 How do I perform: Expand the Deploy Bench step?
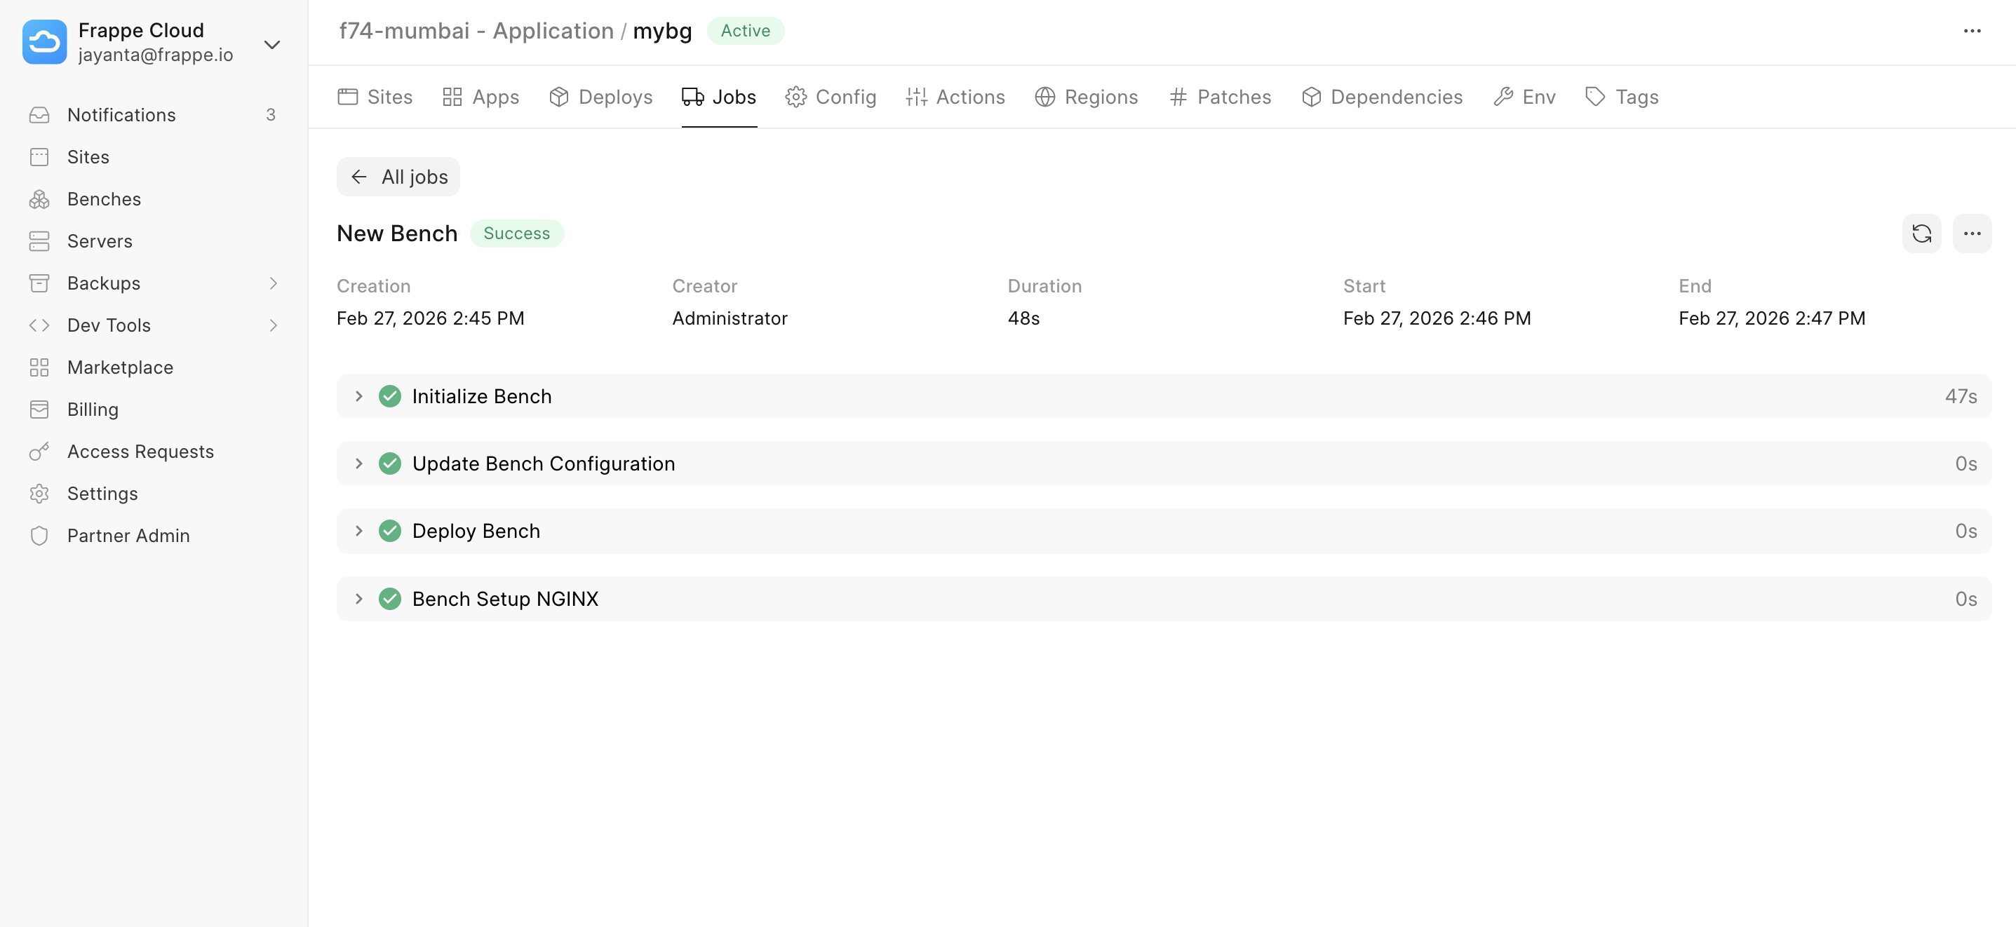(x=358, y=532)
